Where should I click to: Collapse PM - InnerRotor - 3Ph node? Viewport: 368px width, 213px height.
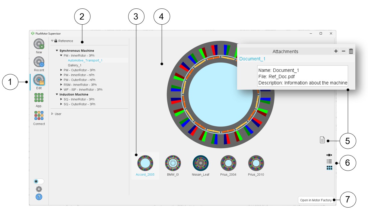(61, 55)
